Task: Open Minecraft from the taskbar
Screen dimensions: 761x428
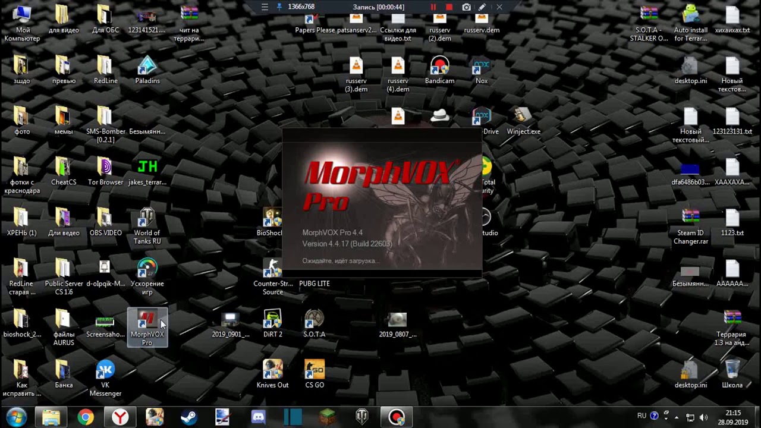Action: tap(328, 417)
